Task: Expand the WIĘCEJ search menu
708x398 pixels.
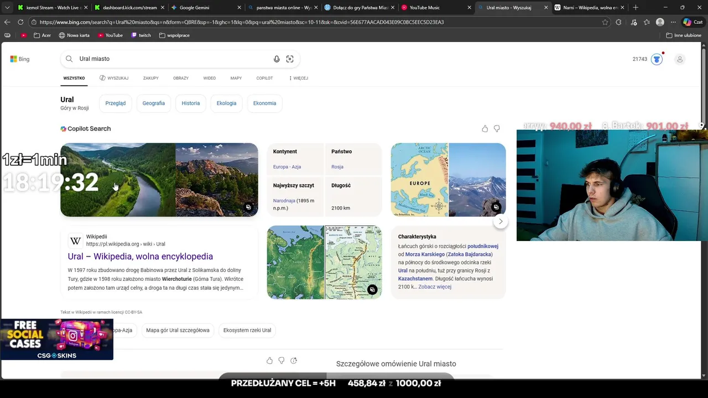Action: pyautogui.click(x=299, y=78)
